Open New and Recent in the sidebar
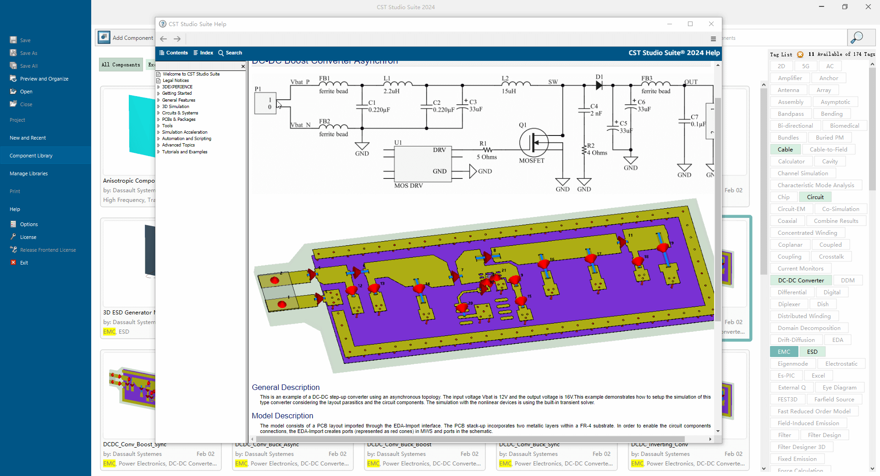The width and height of the screenshot is (880, 476). [27, 138]
